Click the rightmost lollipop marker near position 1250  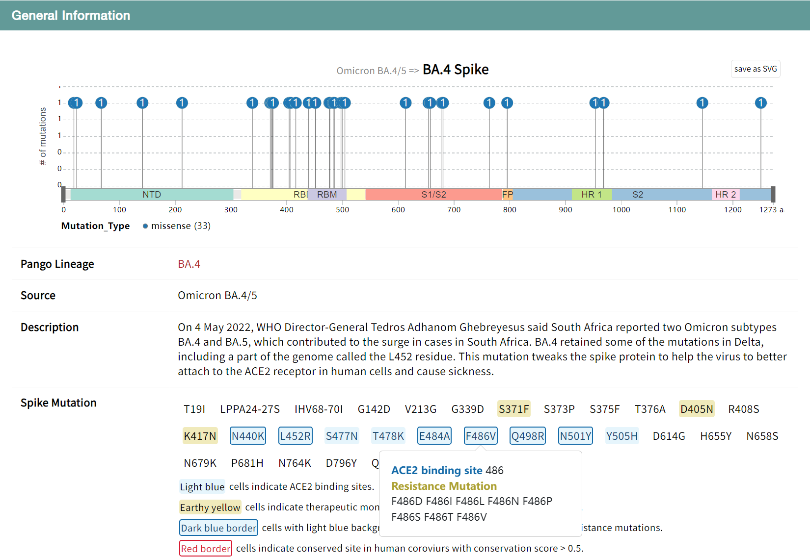pos(760,103)
